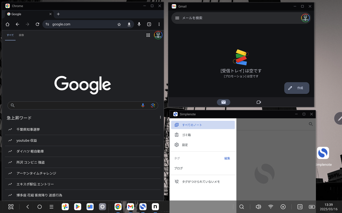Open the Files app on taskbar
The image size is (342, 213).
pos(90,207)
